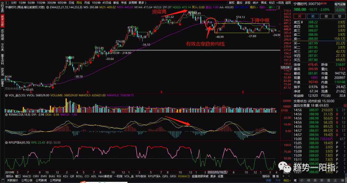Open the EMA2 indicator settings circle icon
The height and width of the screenshot is (183, 347).
pyautogui.click(x=47, y=7)
